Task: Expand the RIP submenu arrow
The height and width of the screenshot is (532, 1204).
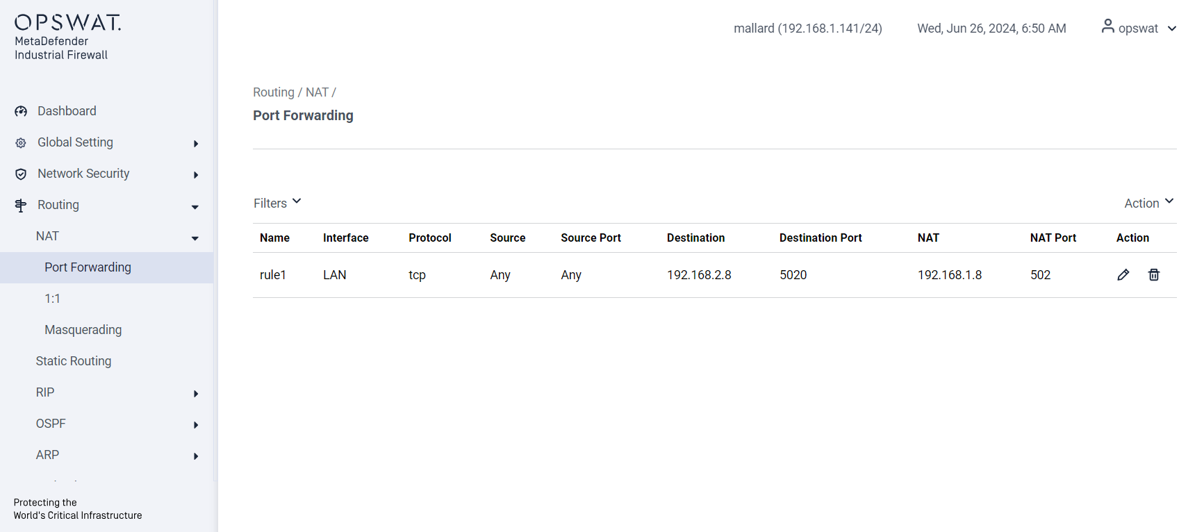Action: [196, 394]
